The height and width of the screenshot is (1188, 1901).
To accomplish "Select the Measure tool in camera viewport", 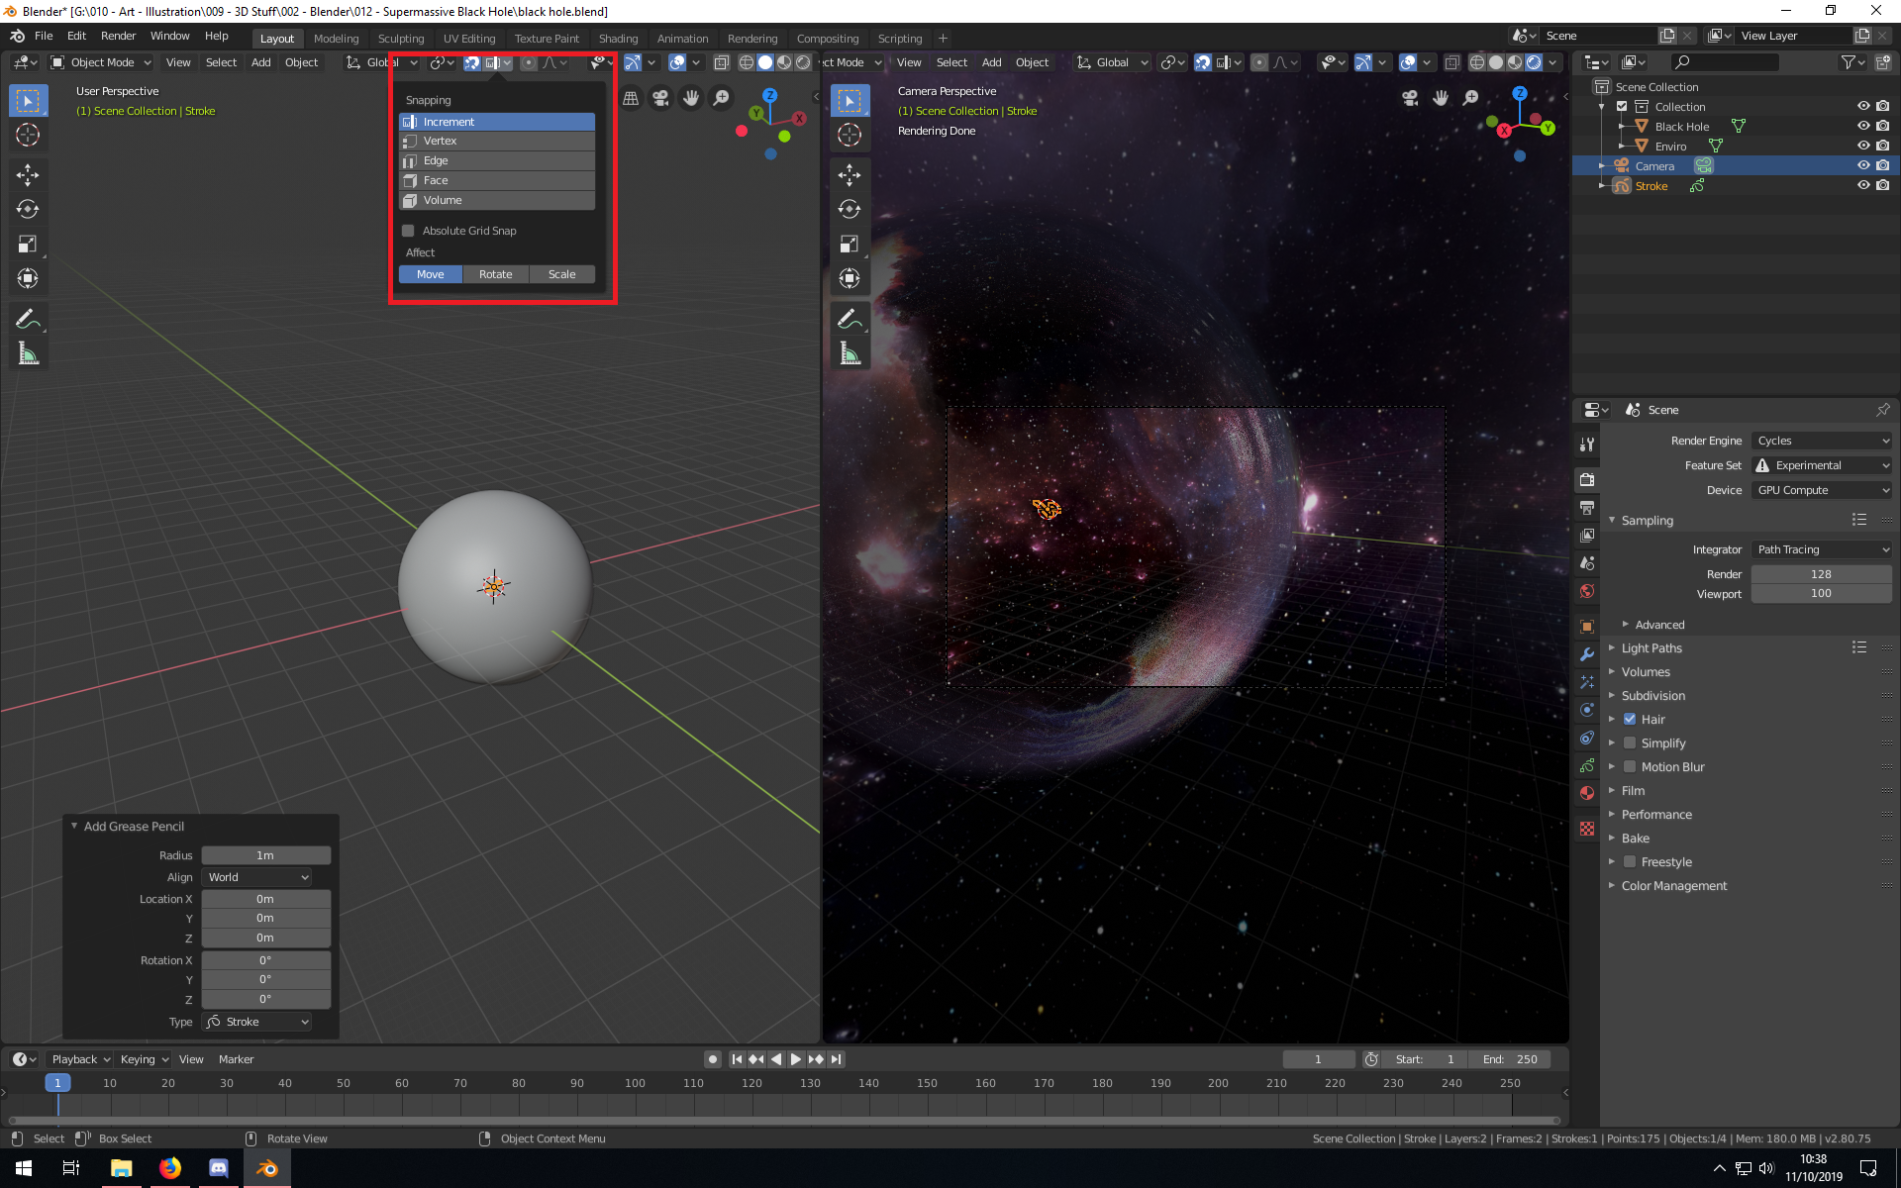I will click(x=850, y=353).
